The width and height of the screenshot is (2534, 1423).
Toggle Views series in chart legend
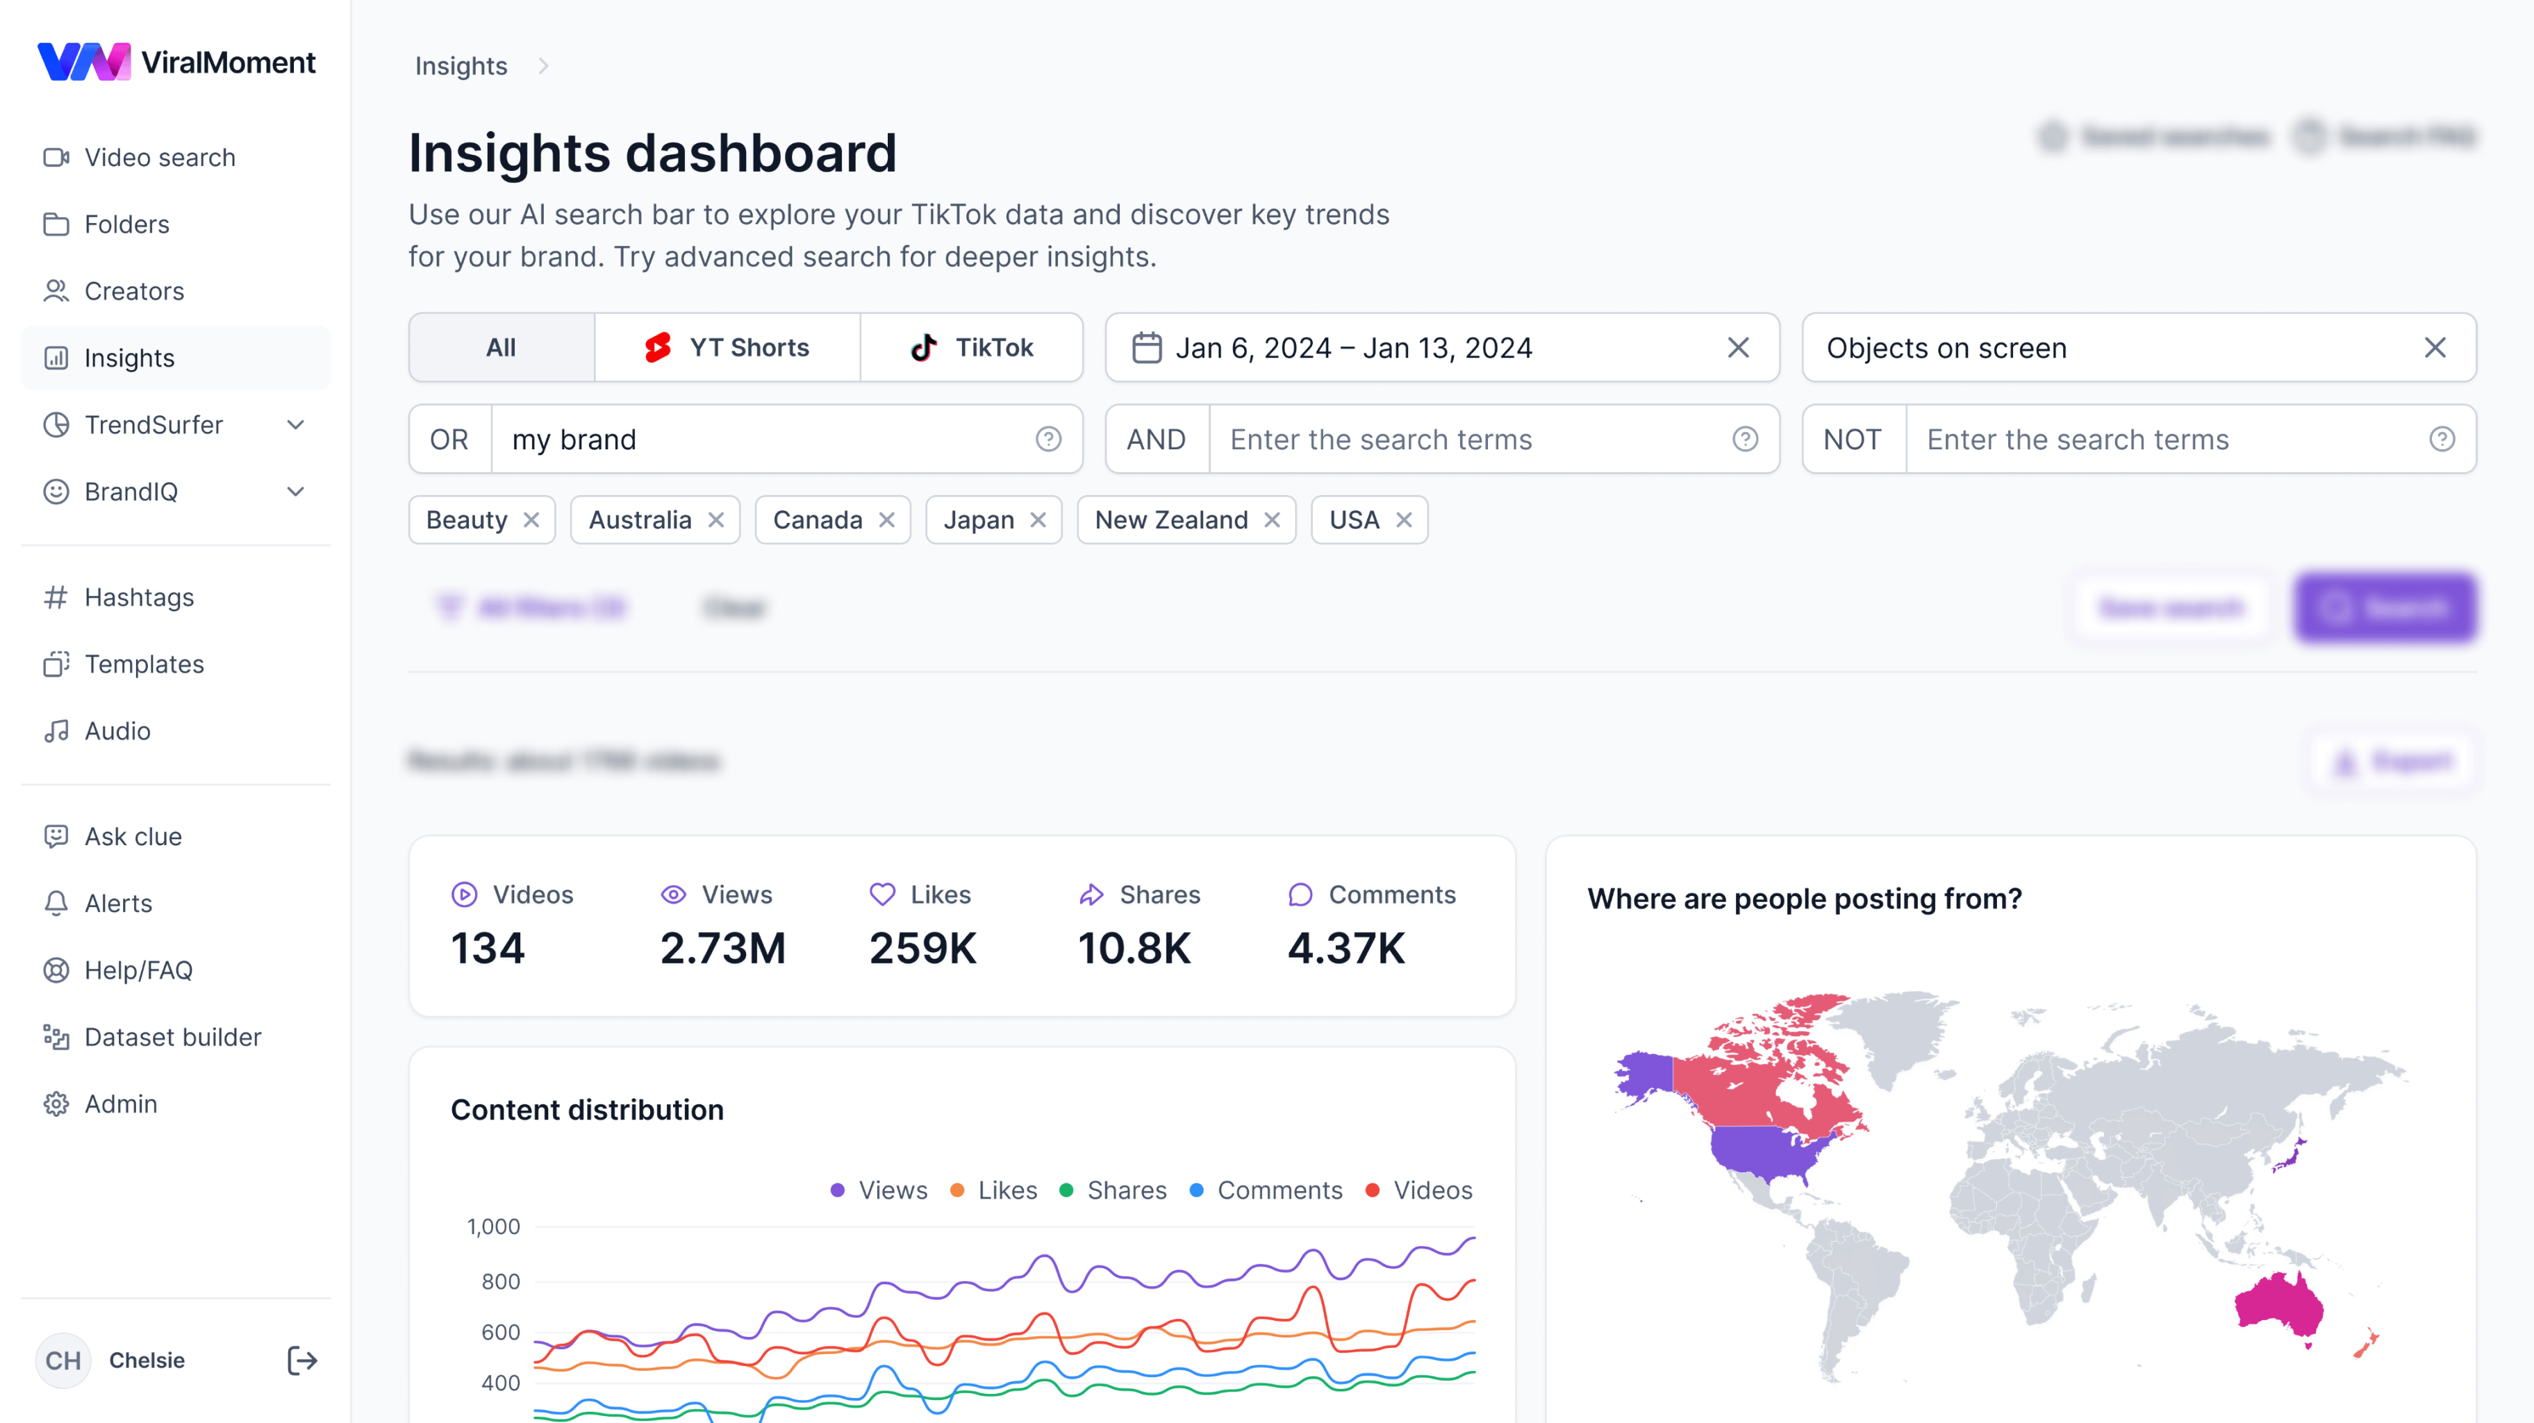[x=879, y=1190]
